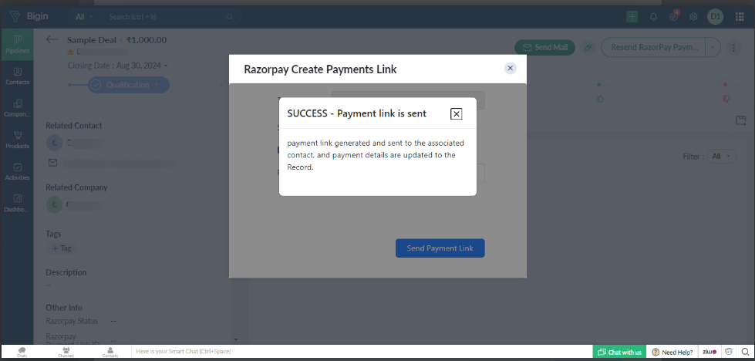The height and width of the screenshot is (361, 755).
Task: Click the thumbs-down lost stage icon
Action: point(726,99)
